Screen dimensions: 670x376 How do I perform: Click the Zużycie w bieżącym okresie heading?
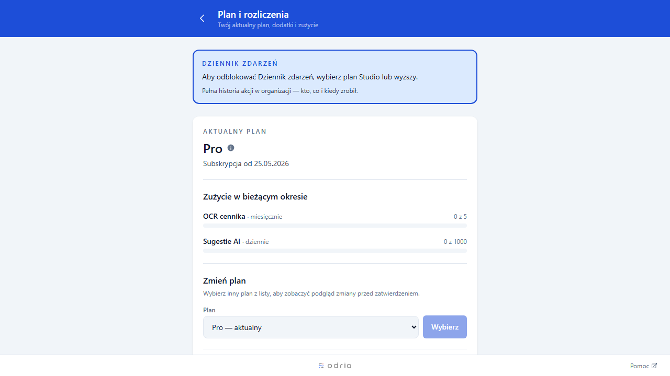[255, 197]
